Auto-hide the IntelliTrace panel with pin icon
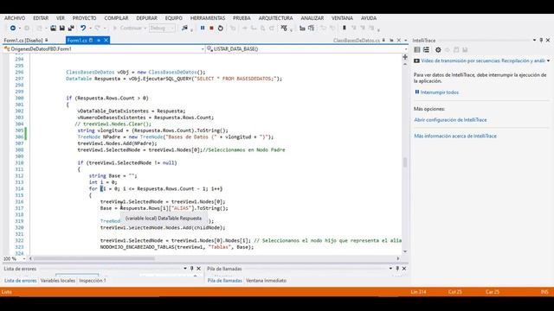 (541, 41)
